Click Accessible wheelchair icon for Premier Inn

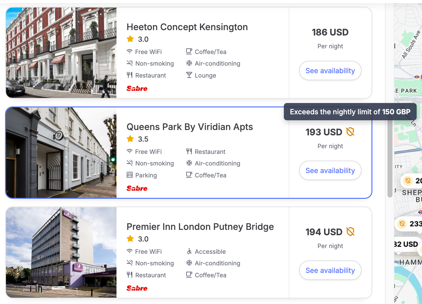point(189,251)
